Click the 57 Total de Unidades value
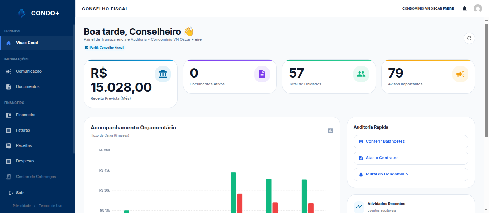This screenshot has height=213, width=489. tap(296, 73)
